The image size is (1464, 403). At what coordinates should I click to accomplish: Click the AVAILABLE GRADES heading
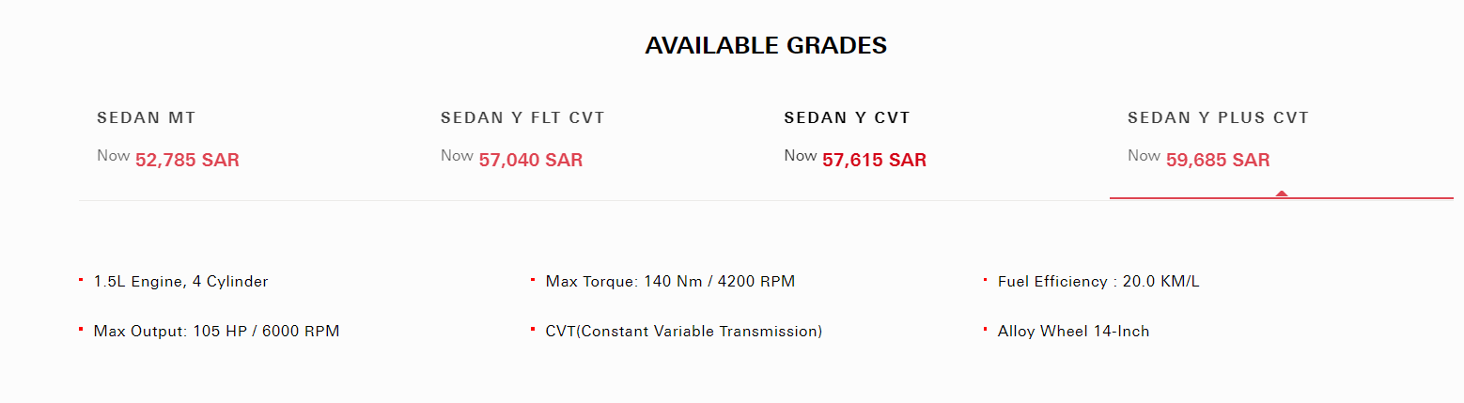click(x=766, y=45)
